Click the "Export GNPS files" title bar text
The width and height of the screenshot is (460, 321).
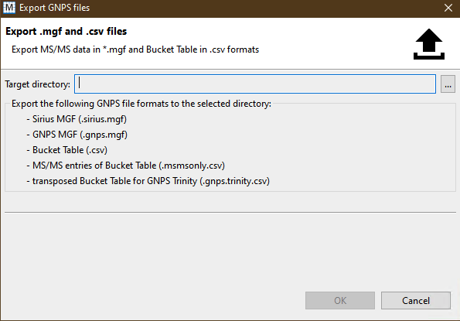tap(55, 8)
